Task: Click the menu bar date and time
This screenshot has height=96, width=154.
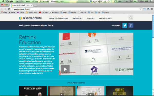Action: (x=139, y=1)
